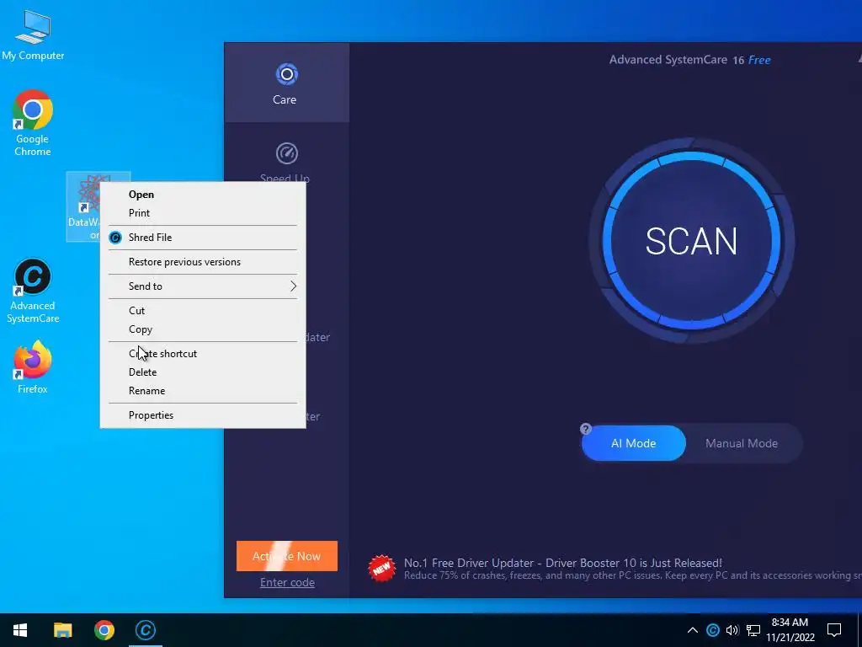Select the Google Chrome desktop shortcut

33,123
